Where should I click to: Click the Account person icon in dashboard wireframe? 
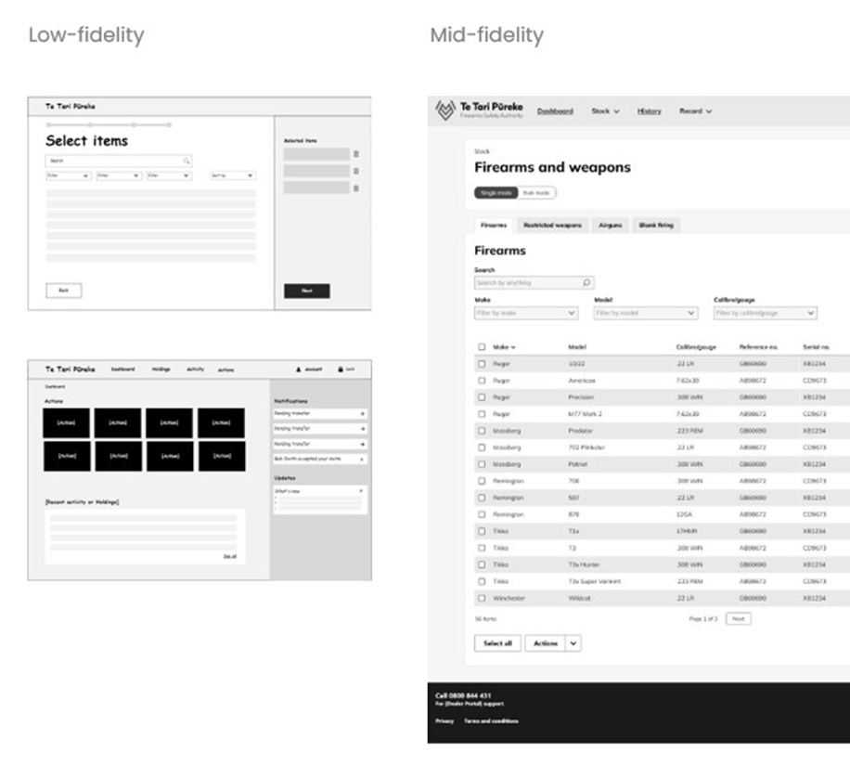[x=298, y=370]
